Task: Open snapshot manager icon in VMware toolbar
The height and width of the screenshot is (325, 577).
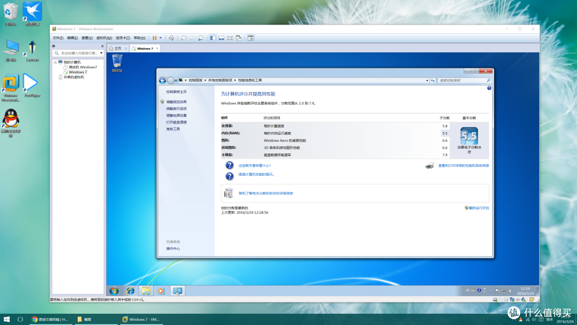Action: tap(201, 38)
